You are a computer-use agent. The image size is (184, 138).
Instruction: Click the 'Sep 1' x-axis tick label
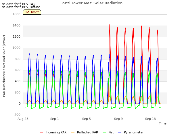55,119
